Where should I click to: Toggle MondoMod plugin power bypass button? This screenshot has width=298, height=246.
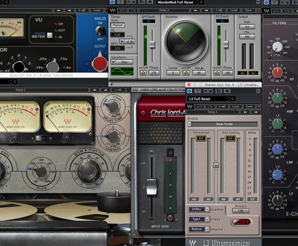112,2
